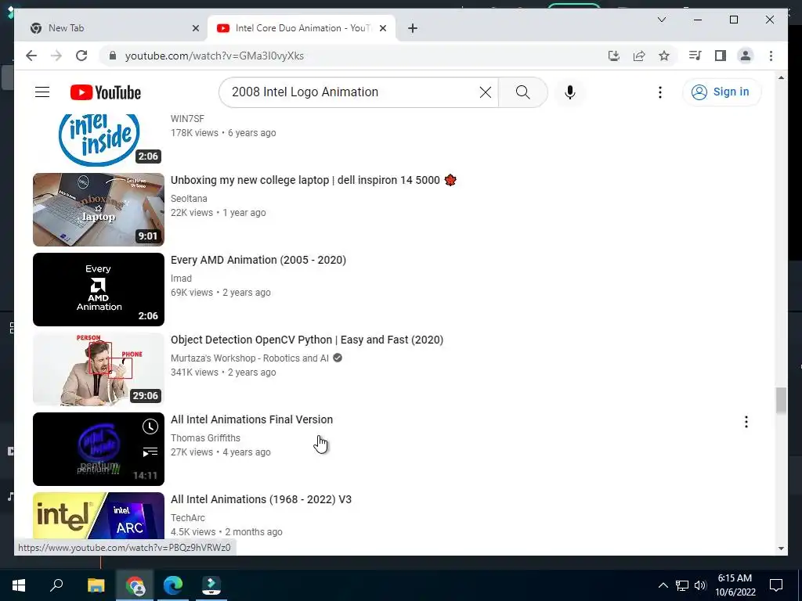Open a new browser tab
Screen dimensions: 802x601
point(413,28)
